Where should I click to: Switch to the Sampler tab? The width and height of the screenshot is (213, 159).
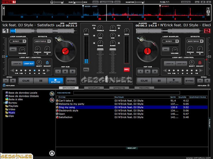click(94, 88)
